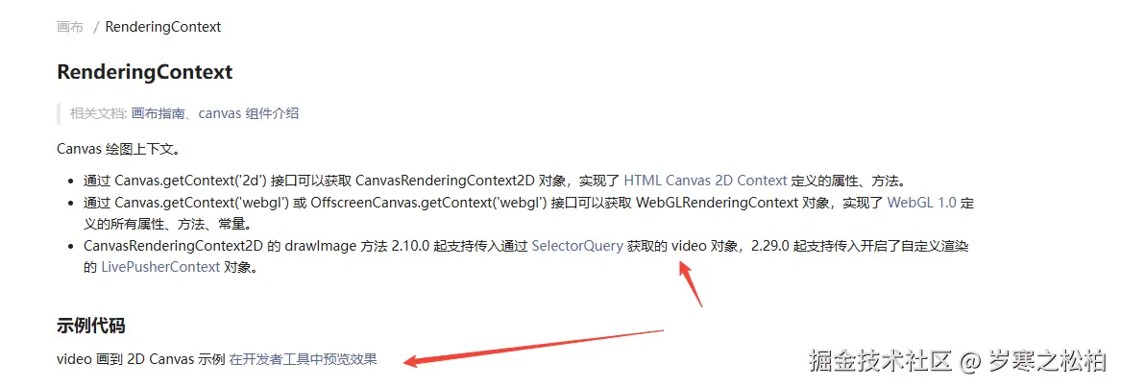Select the RenderingContext page heading
The width and height of the screenshot is (1121, 388).
pos(144,72)
